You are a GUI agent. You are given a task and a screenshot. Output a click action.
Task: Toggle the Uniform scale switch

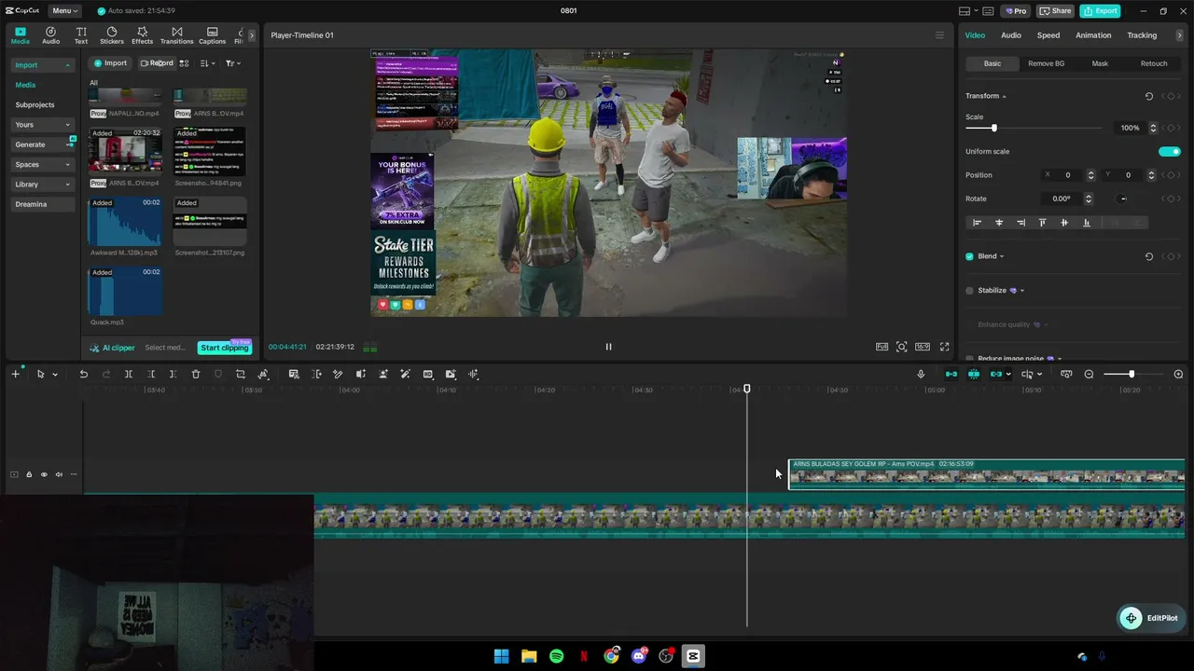[x=1170, y=151]
